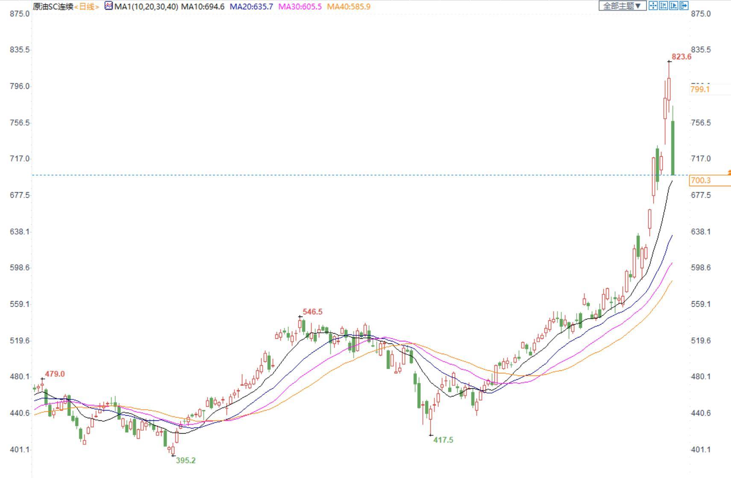Select the blue MA20:635.7 legend value

(x=251, y=7)
